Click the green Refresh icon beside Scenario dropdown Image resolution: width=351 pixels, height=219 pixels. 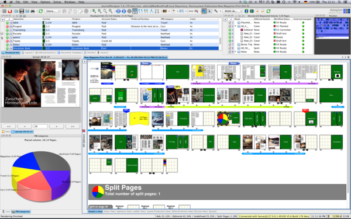[x=40, y=11]
